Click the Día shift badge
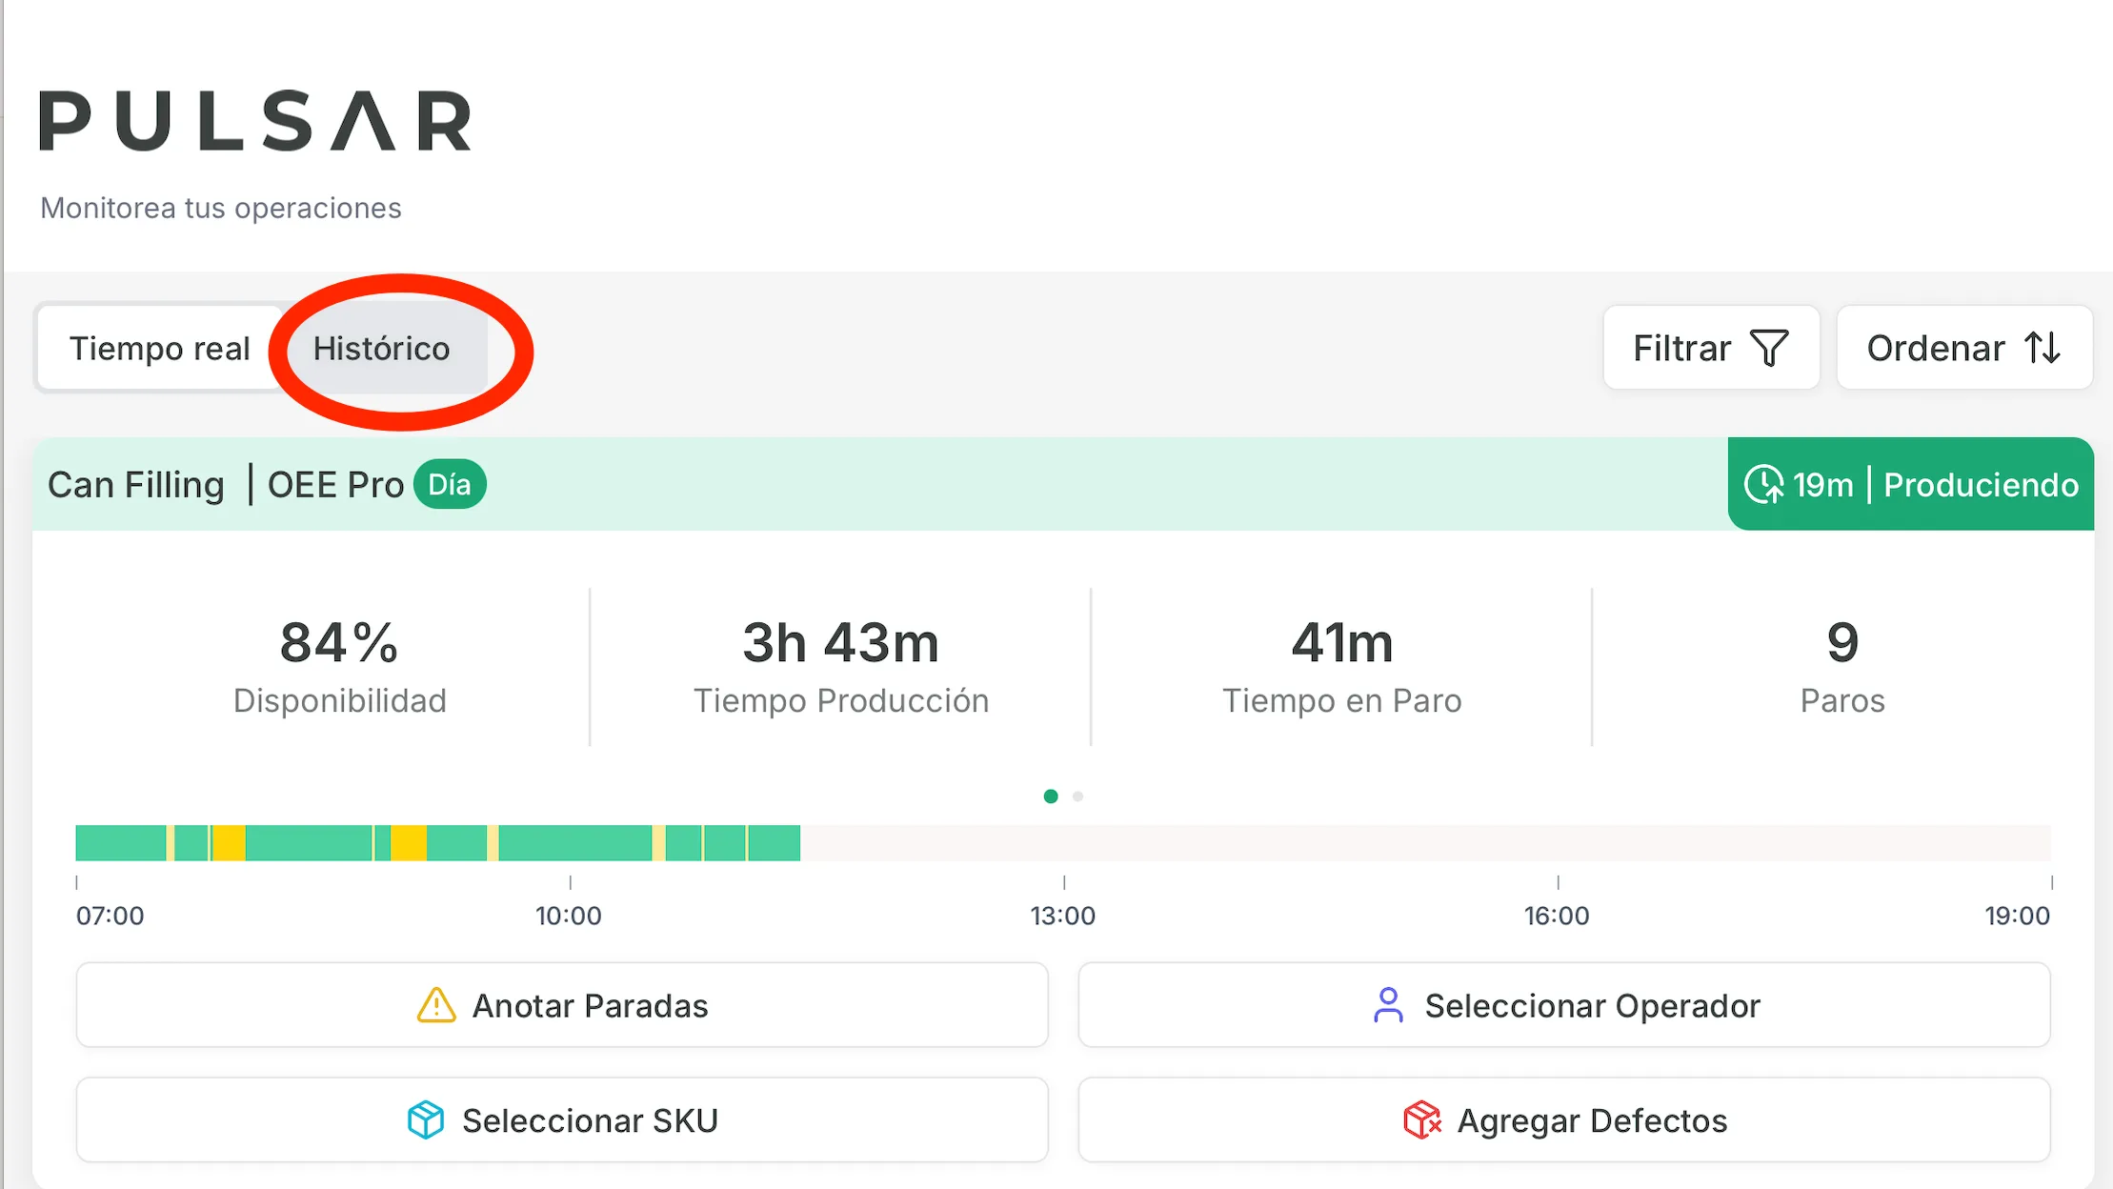2113x1189 pixels. coord(450,485)
